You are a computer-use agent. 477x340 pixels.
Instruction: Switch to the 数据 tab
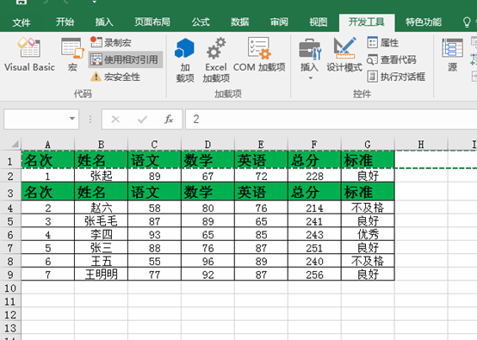[x=239, y=22]
